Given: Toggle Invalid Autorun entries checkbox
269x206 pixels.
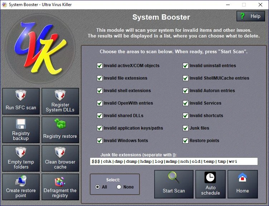Looking at the screenshot, I should click(186, 91).
